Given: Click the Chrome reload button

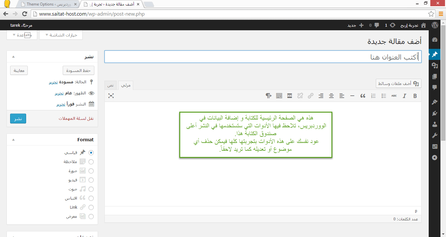Looking at the screenshot, I should click(24, 14).
